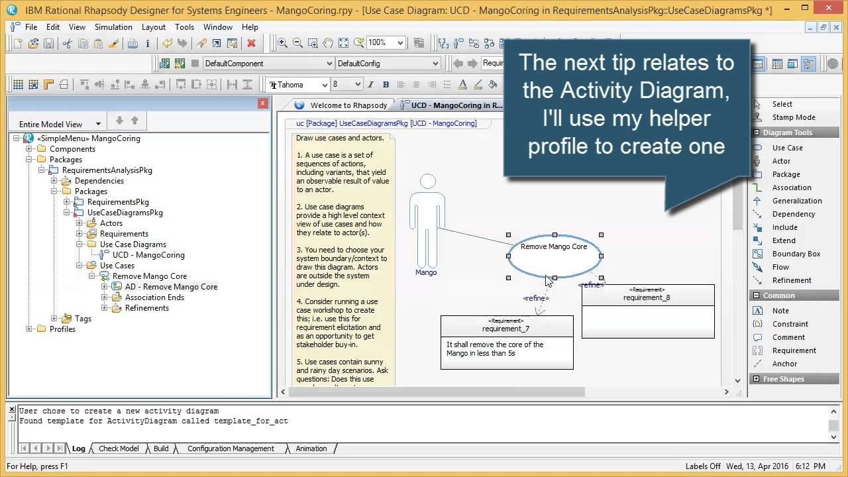Select the Requirement tool under Common

(794, 350)
